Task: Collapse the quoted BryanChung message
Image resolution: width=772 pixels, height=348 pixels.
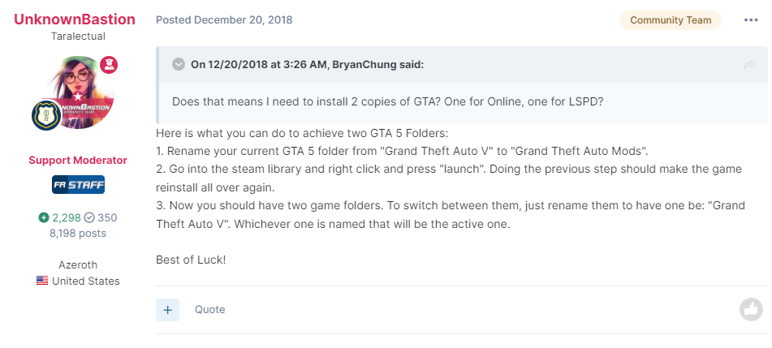Action: 179,65
